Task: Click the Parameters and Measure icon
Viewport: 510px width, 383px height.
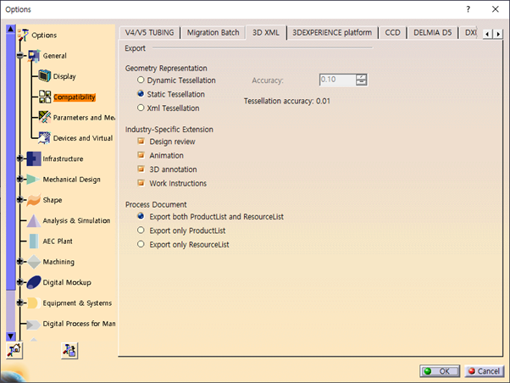Action: click(x=45, y=117)
